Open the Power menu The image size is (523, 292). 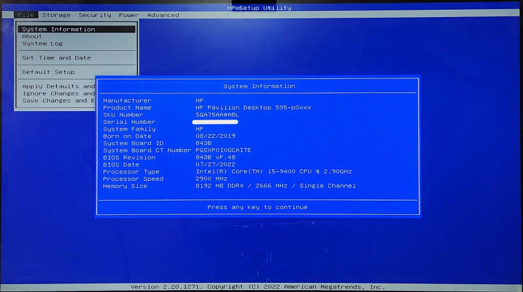point(129,15)
